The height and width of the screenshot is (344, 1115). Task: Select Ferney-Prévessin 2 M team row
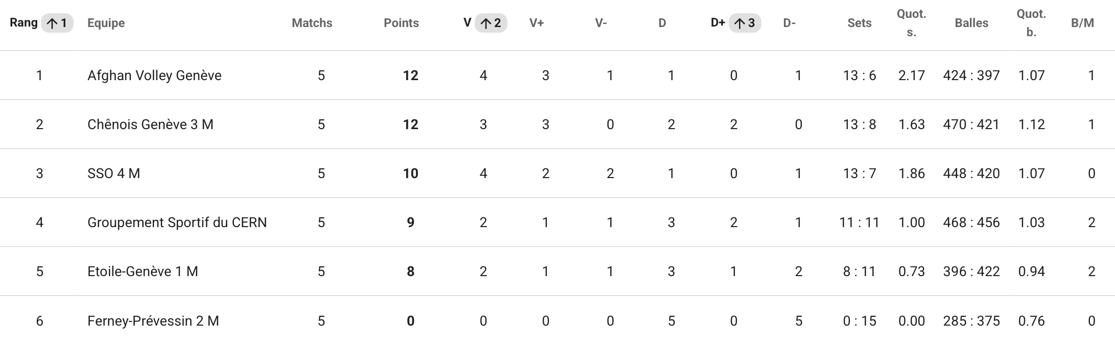557,321
